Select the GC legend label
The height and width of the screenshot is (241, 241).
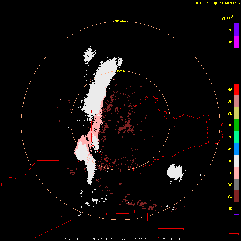coord(230,185)
